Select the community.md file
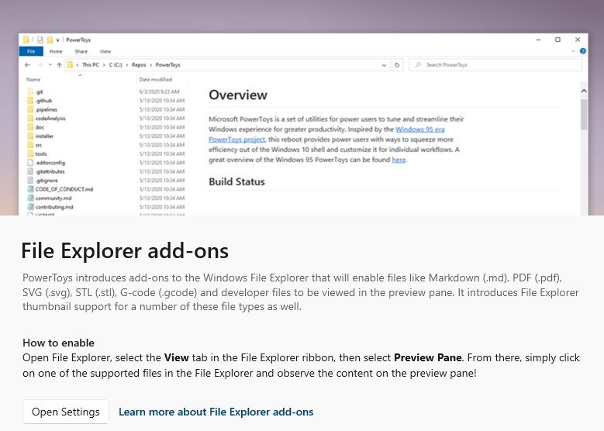Viewport: 604px width, 431px height. click(x=53, y=198)
